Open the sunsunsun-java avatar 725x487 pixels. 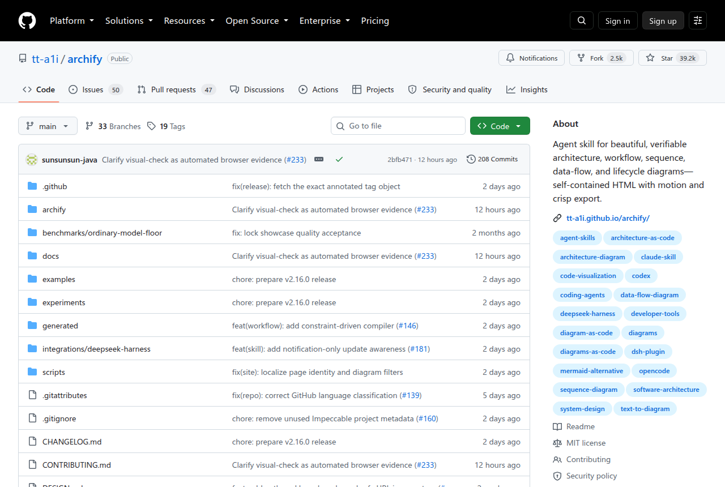click(32, 160)
